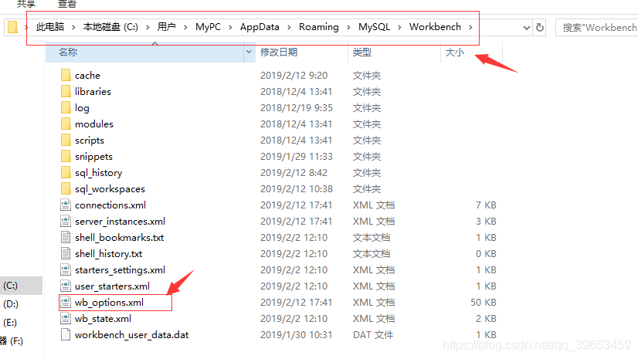Go to 此电脑 in the breadcrumb
Viewport: 638px width, 359px height.
click(x=50, y=27)
